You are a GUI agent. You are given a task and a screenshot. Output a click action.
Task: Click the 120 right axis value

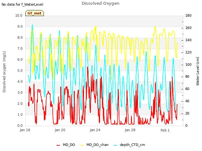(188, 53)
